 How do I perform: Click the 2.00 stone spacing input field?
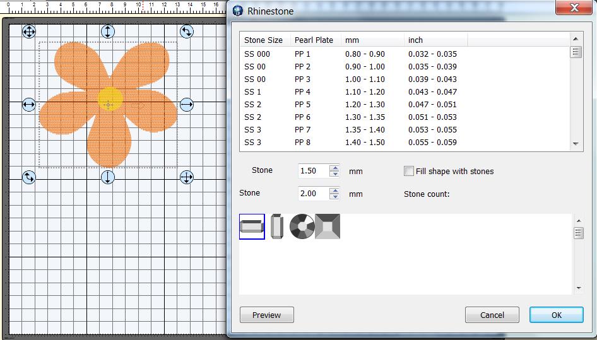(313, 194)
